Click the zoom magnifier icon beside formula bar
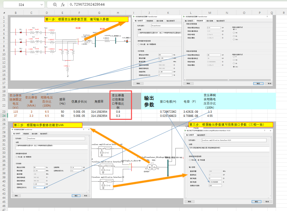 point(55,5)
